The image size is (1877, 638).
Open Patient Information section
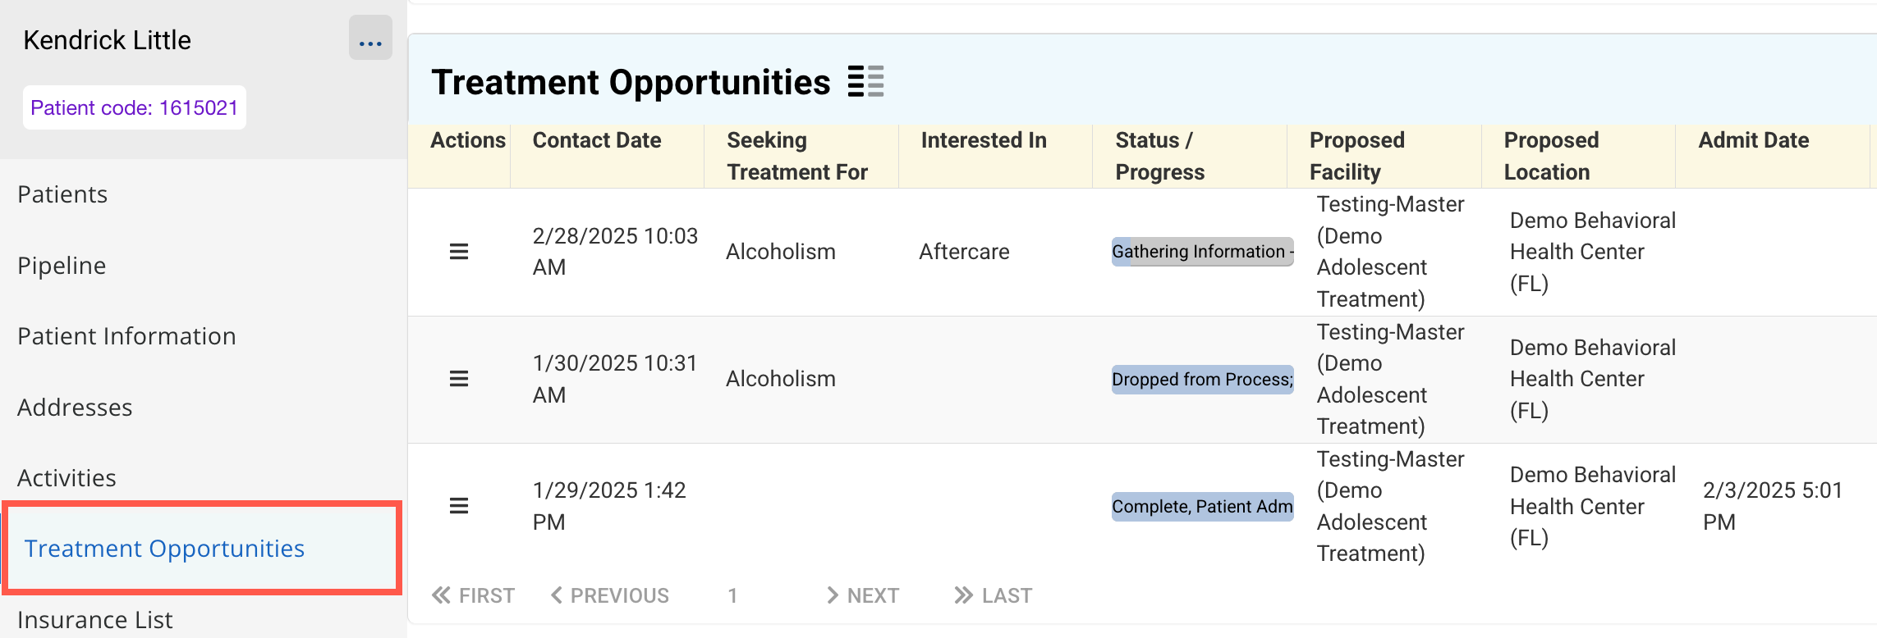coord(126,336)
